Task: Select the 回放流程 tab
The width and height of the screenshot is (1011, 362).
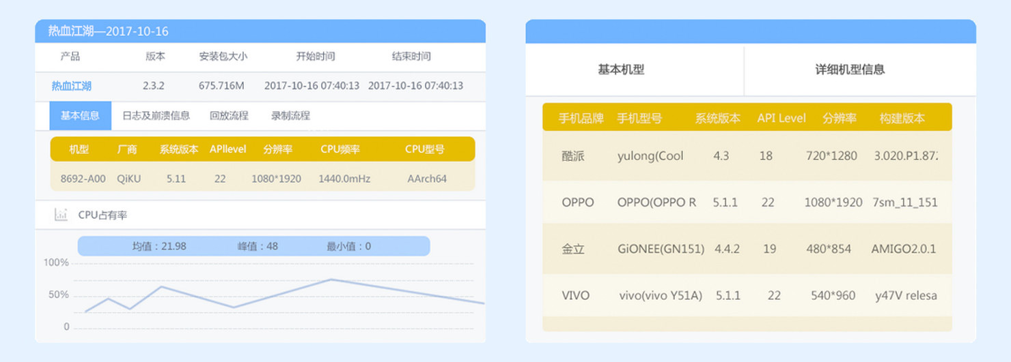Action: tap(229, 116)
